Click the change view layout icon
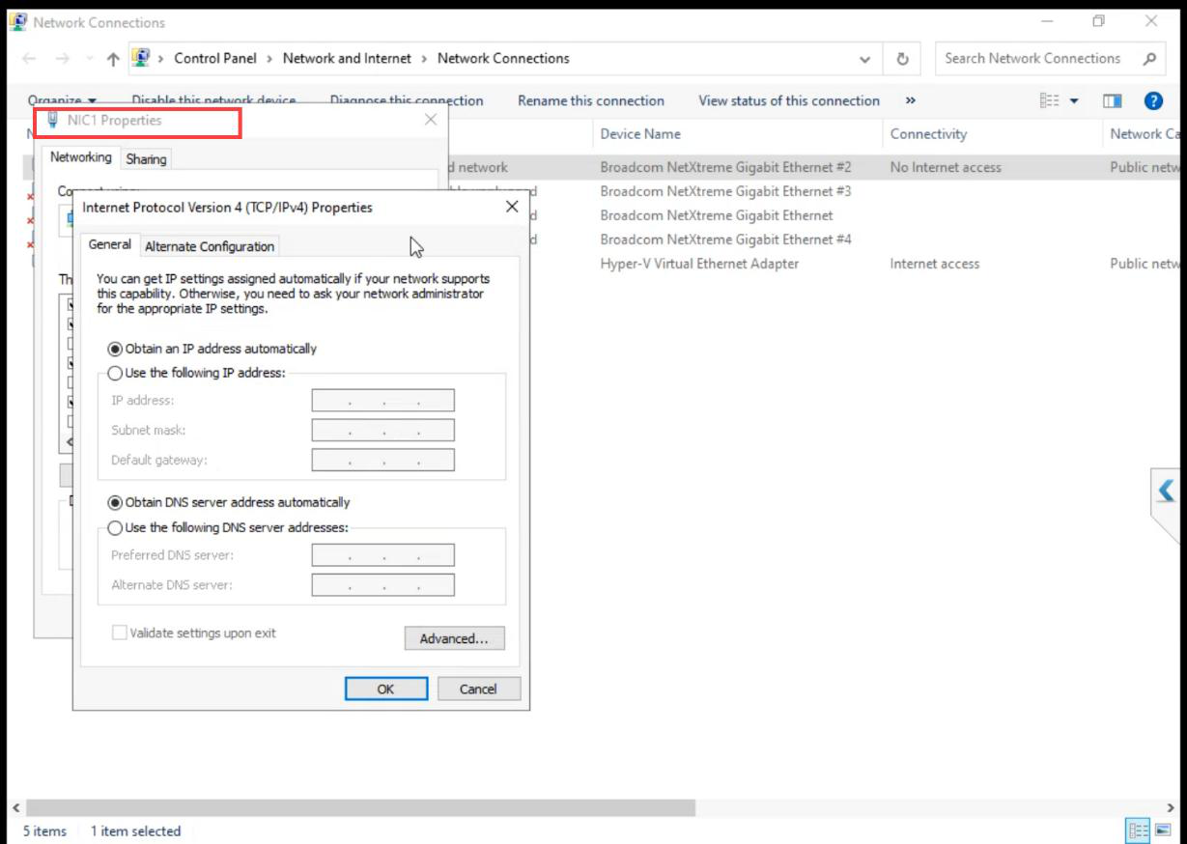Viewport: 1187px width, 844px height. pyautogui.click(x=1050, y=100)
